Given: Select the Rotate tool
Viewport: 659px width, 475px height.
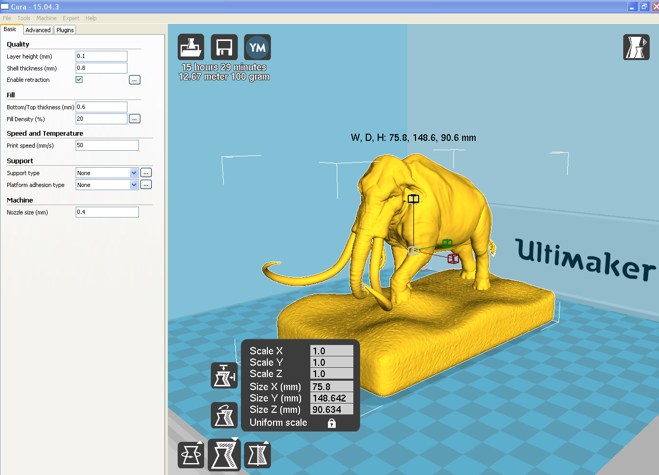Looking at the screenshot, I should 191,454.
